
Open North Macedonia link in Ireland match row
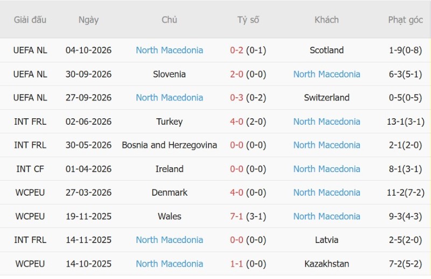[326, 169]
